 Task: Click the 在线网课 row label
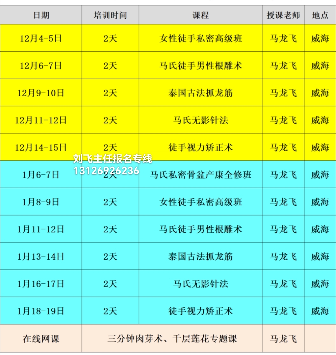[41, 339]
